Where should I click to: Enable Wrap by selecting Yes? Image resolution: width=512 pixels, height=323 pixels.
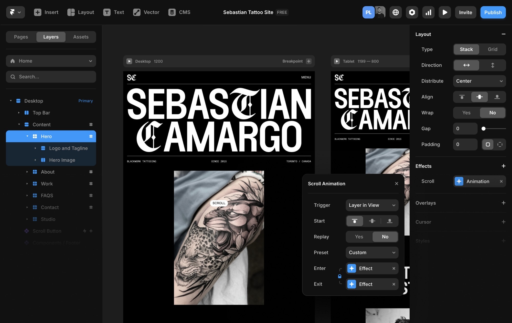point(466,113)
